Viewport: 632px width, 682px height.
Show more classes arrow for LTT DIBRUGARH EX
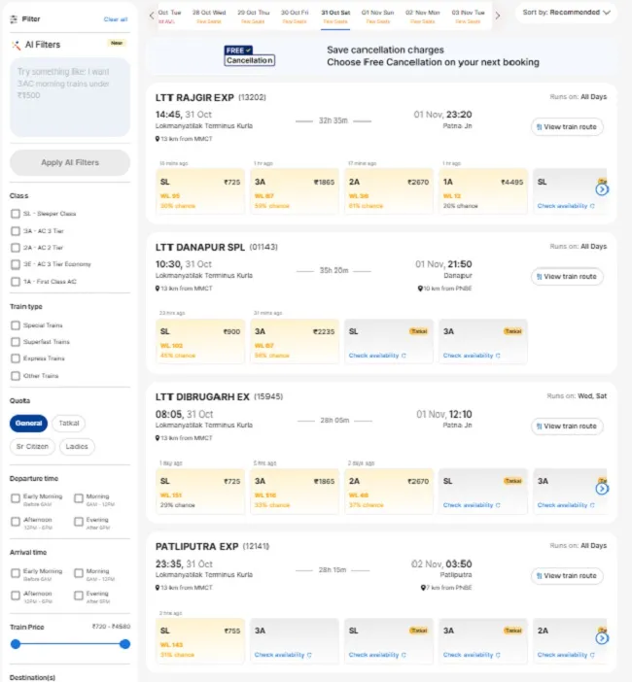coord(602,489)
